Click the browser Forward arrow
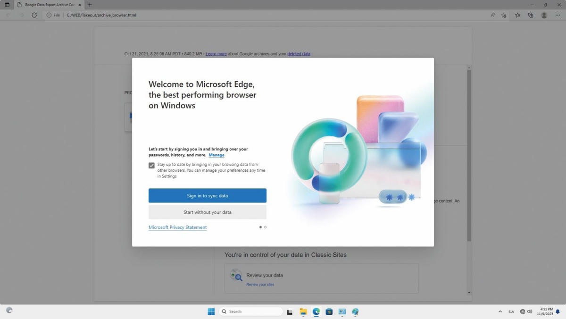The height and width of the screenshot is (319, 566). point(21,15)
